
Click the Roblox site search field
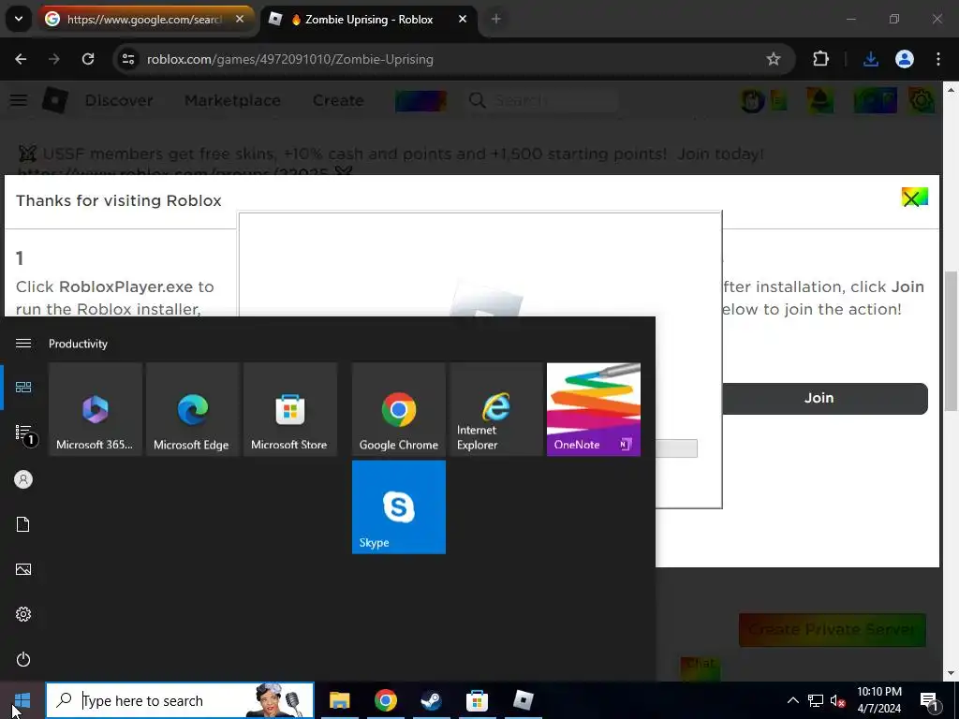pyautogui.click(x=543, y=100)
